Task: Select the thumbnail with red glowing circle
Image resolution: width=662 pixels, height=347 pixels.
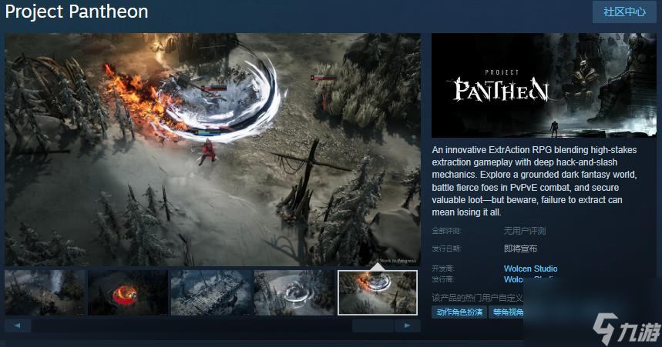Action: (x=128, y=292)
